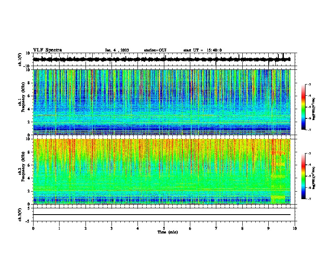Image resolution: width=332 pixels, height=256 pixels.
Task: Click the "8" kHz tick on ch.1 spectrogram axis
Action: coord(29,83)
